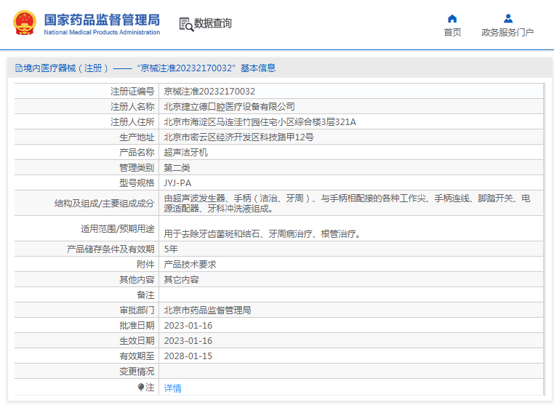Select 北京市密云区经济开发区科技路甲12号 value

238,137
